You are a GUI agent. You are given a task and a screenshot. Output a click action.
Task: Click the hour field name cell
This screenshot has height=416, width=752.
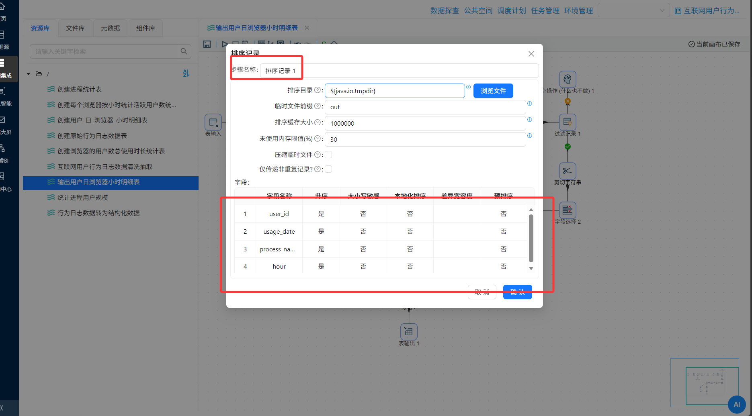279,267
